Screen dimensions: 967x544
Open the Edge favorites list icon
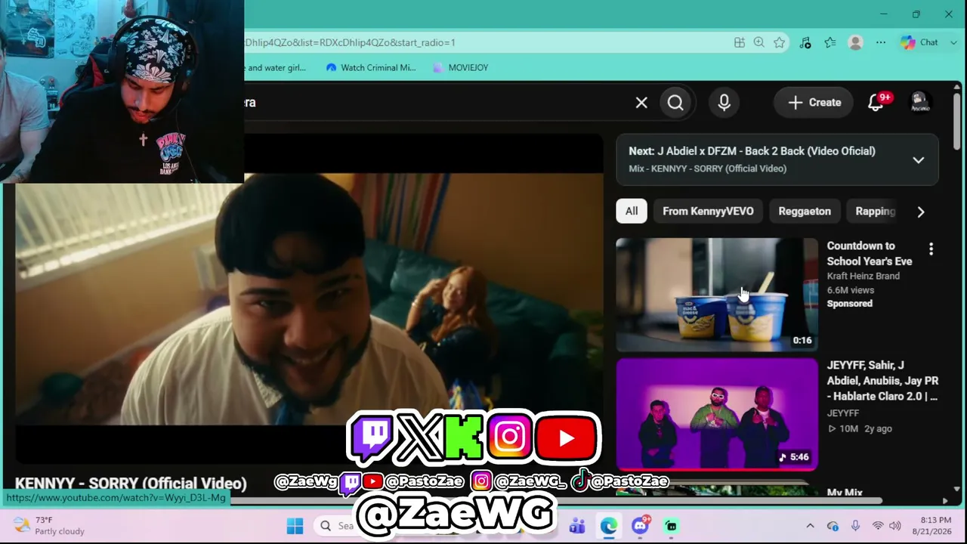830,42
